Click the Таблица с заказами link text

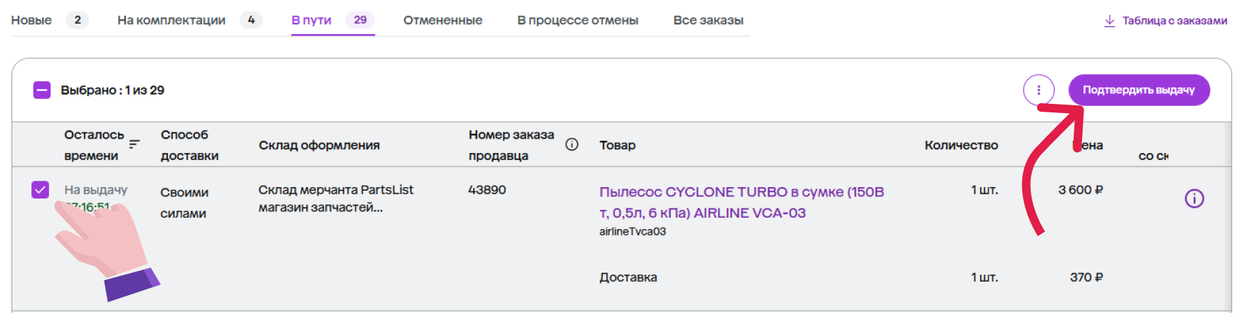click(1175, 21)
